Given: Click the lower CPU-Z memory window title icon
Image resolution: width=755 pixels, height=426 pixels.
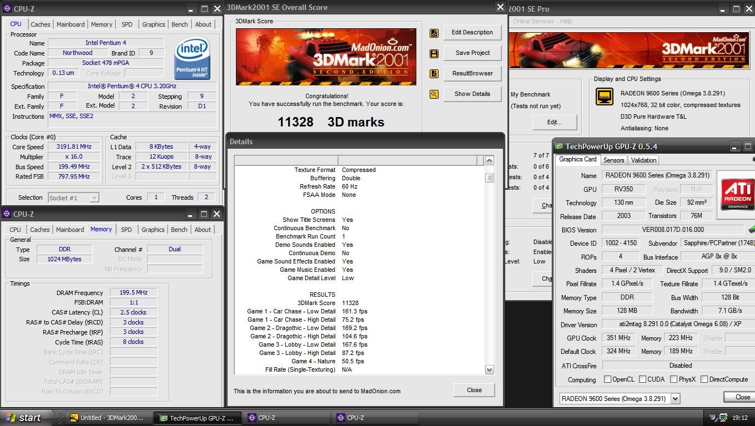Looking at the screenshot, I should [7, 214].
